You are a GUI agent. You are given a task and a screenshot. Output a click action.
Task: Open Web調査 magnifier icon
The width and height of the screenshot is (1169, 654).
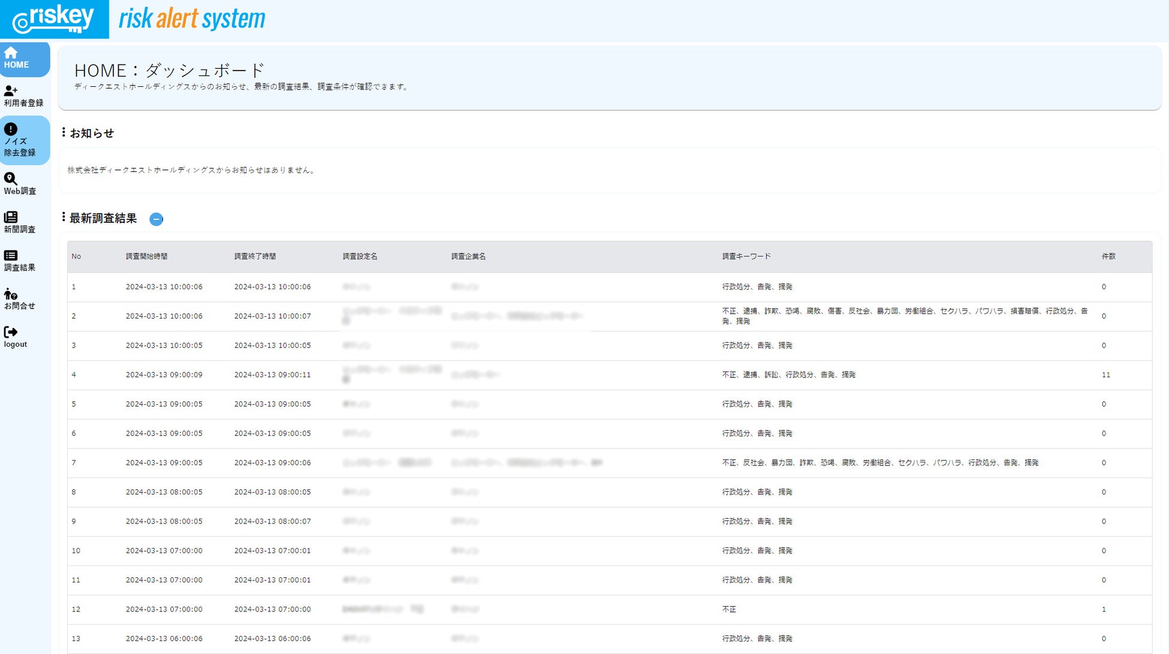click(x=11, y=178)
